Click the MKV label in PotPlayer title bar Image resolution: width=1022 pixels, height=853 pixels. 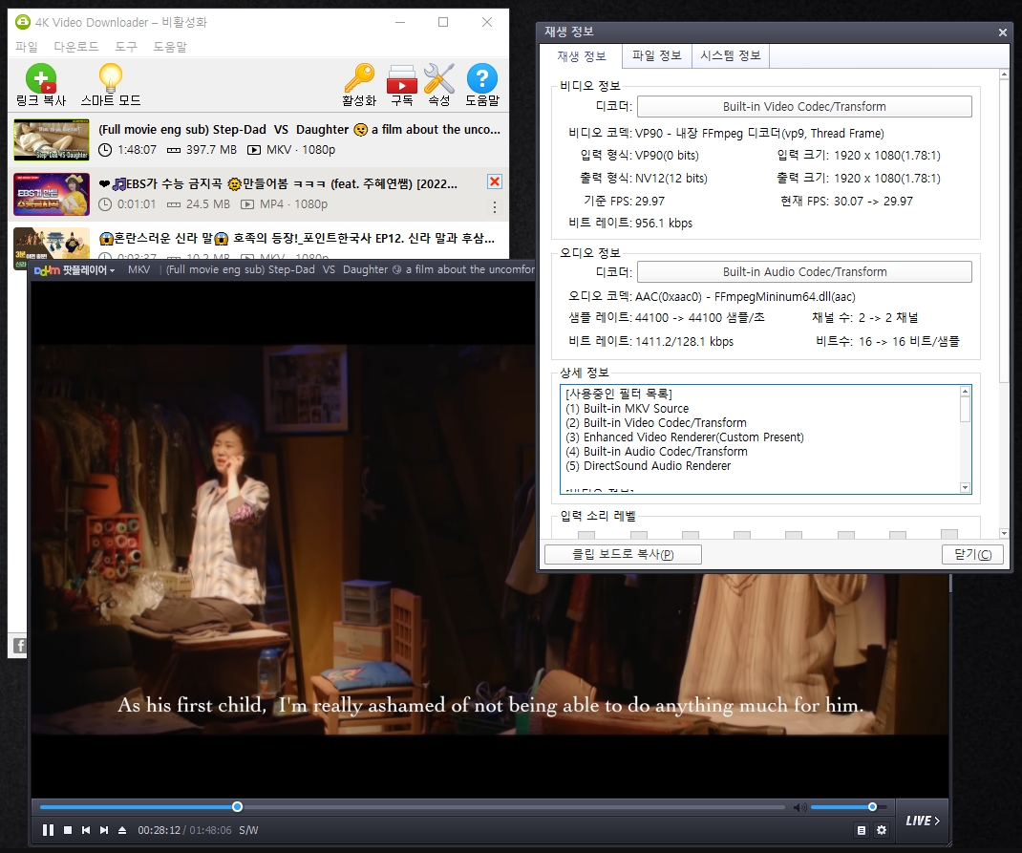[138, 269]
